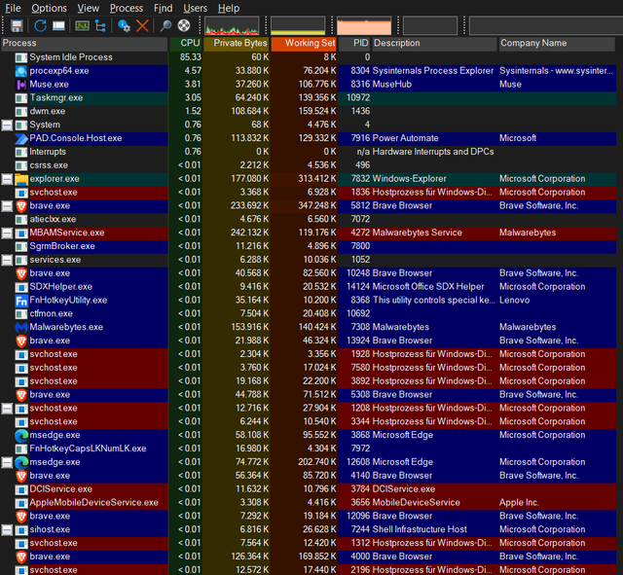
Task: Click the System Idle Process icon
Action: coord(21,57)
